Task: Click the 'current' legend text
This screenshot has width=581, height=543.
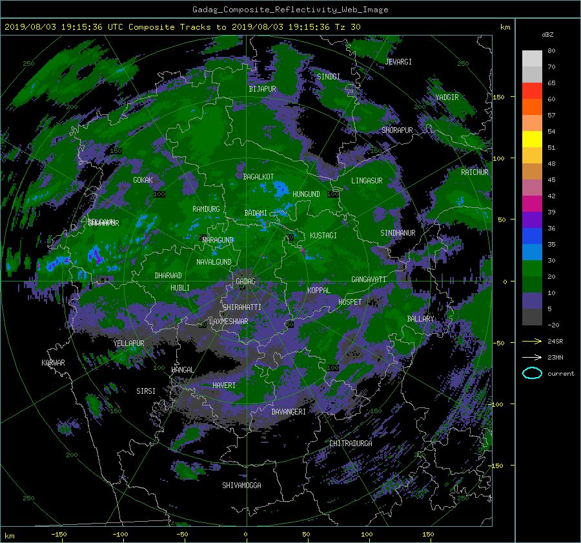Action: coord(561,374)
